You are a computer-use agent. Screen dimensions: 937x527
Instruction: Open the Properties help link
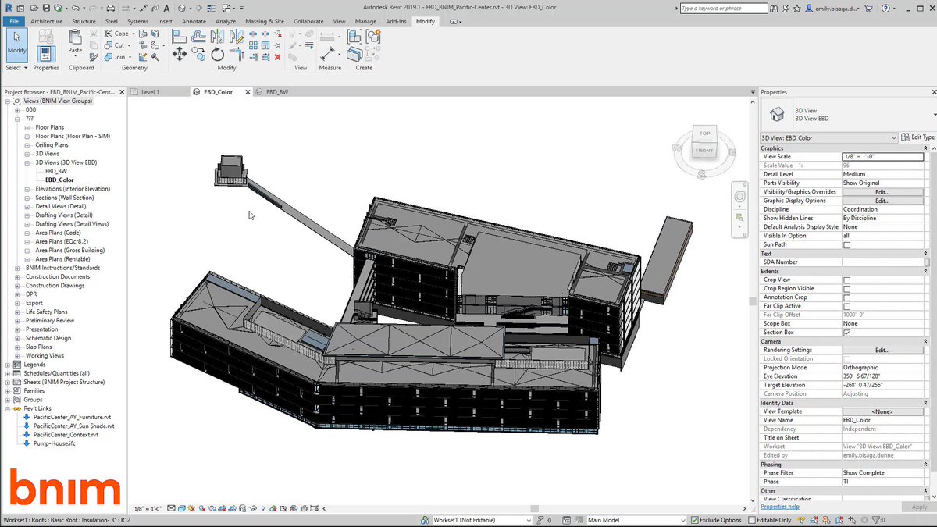[780, 507]
